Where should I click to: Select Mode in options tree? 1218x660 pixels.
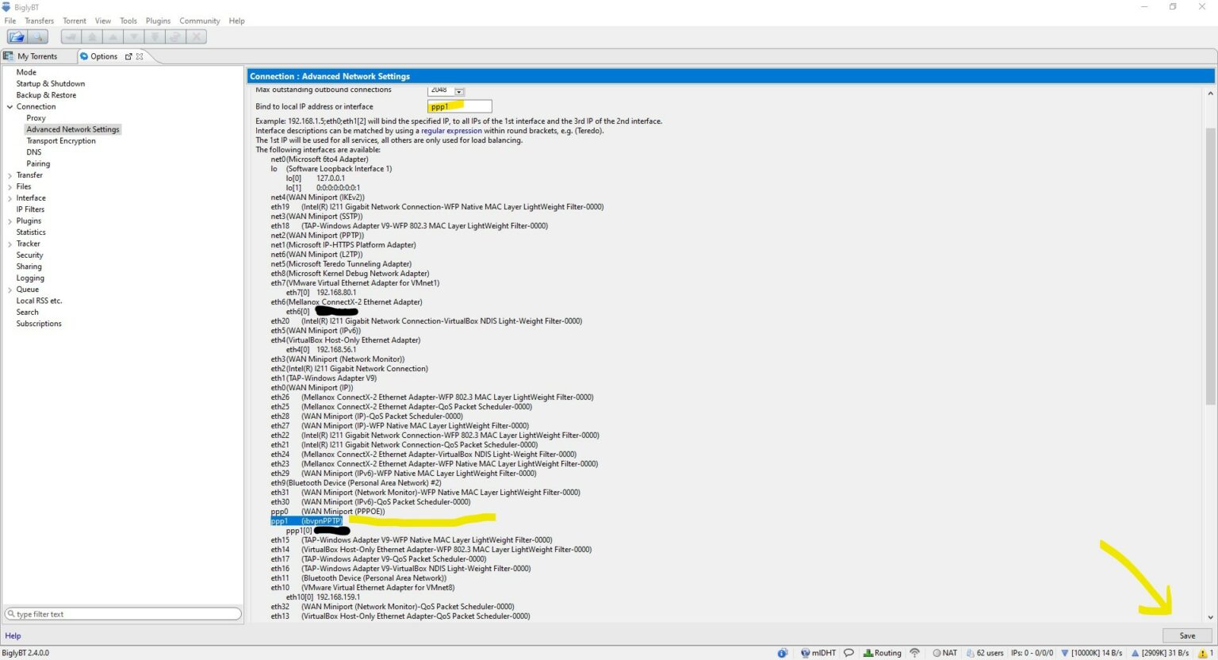[26, 72]
